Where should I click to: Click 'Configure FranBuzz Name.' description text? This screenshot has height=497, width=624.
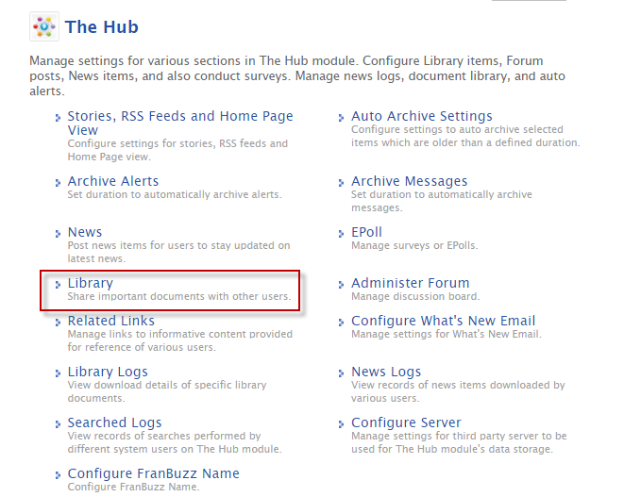pyautogui.click(x=133, y=487)
